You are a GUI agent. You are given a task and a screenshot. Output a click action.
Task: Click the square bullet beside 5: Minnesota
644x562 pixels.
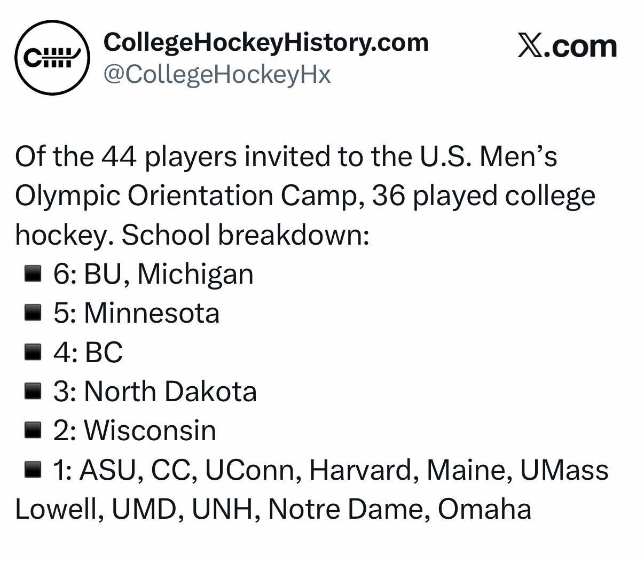33,314
